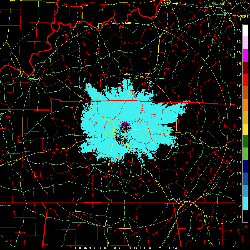Click the light pink legend swatch
Screen dimensions: 250x250
tap(245, 43)
